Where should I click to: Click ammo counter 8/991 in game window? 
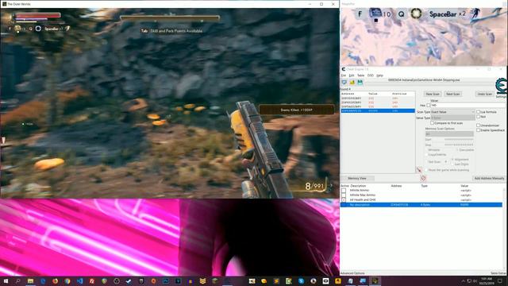pos(314,186)
